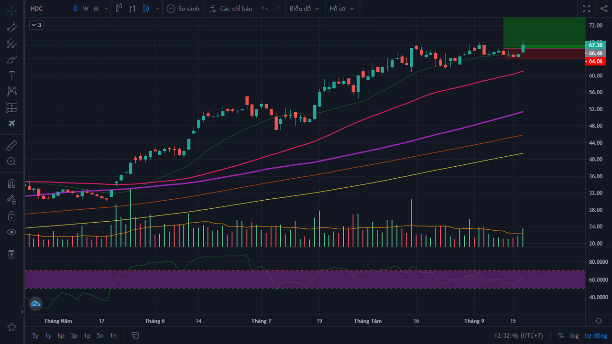612x344 pixels.
Task: Click the cloud logo in RSI pane
Action: point(35,303)
